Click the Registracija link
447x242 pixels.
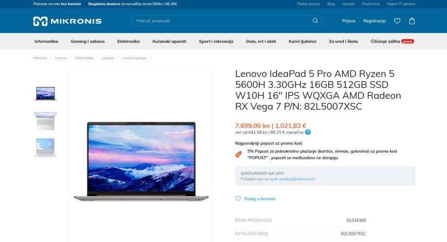pos(375,21)
